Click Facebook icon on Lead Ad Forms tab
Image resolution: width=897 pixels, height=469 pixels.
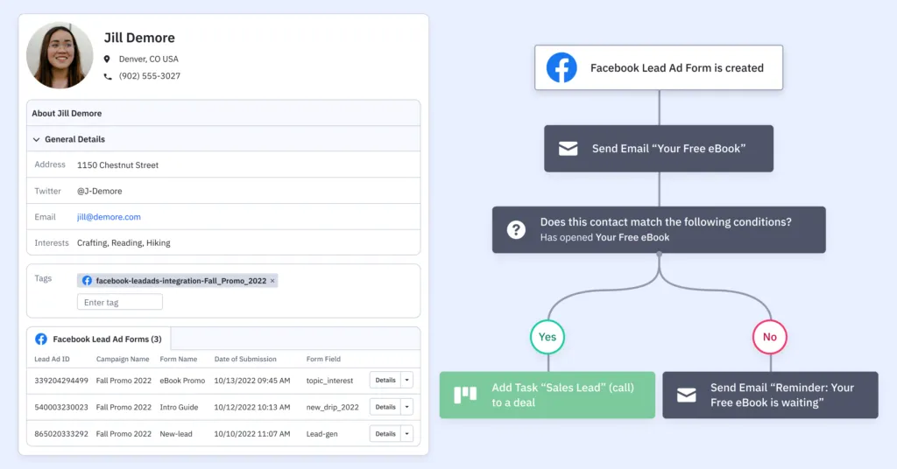[x=41, y=339]
